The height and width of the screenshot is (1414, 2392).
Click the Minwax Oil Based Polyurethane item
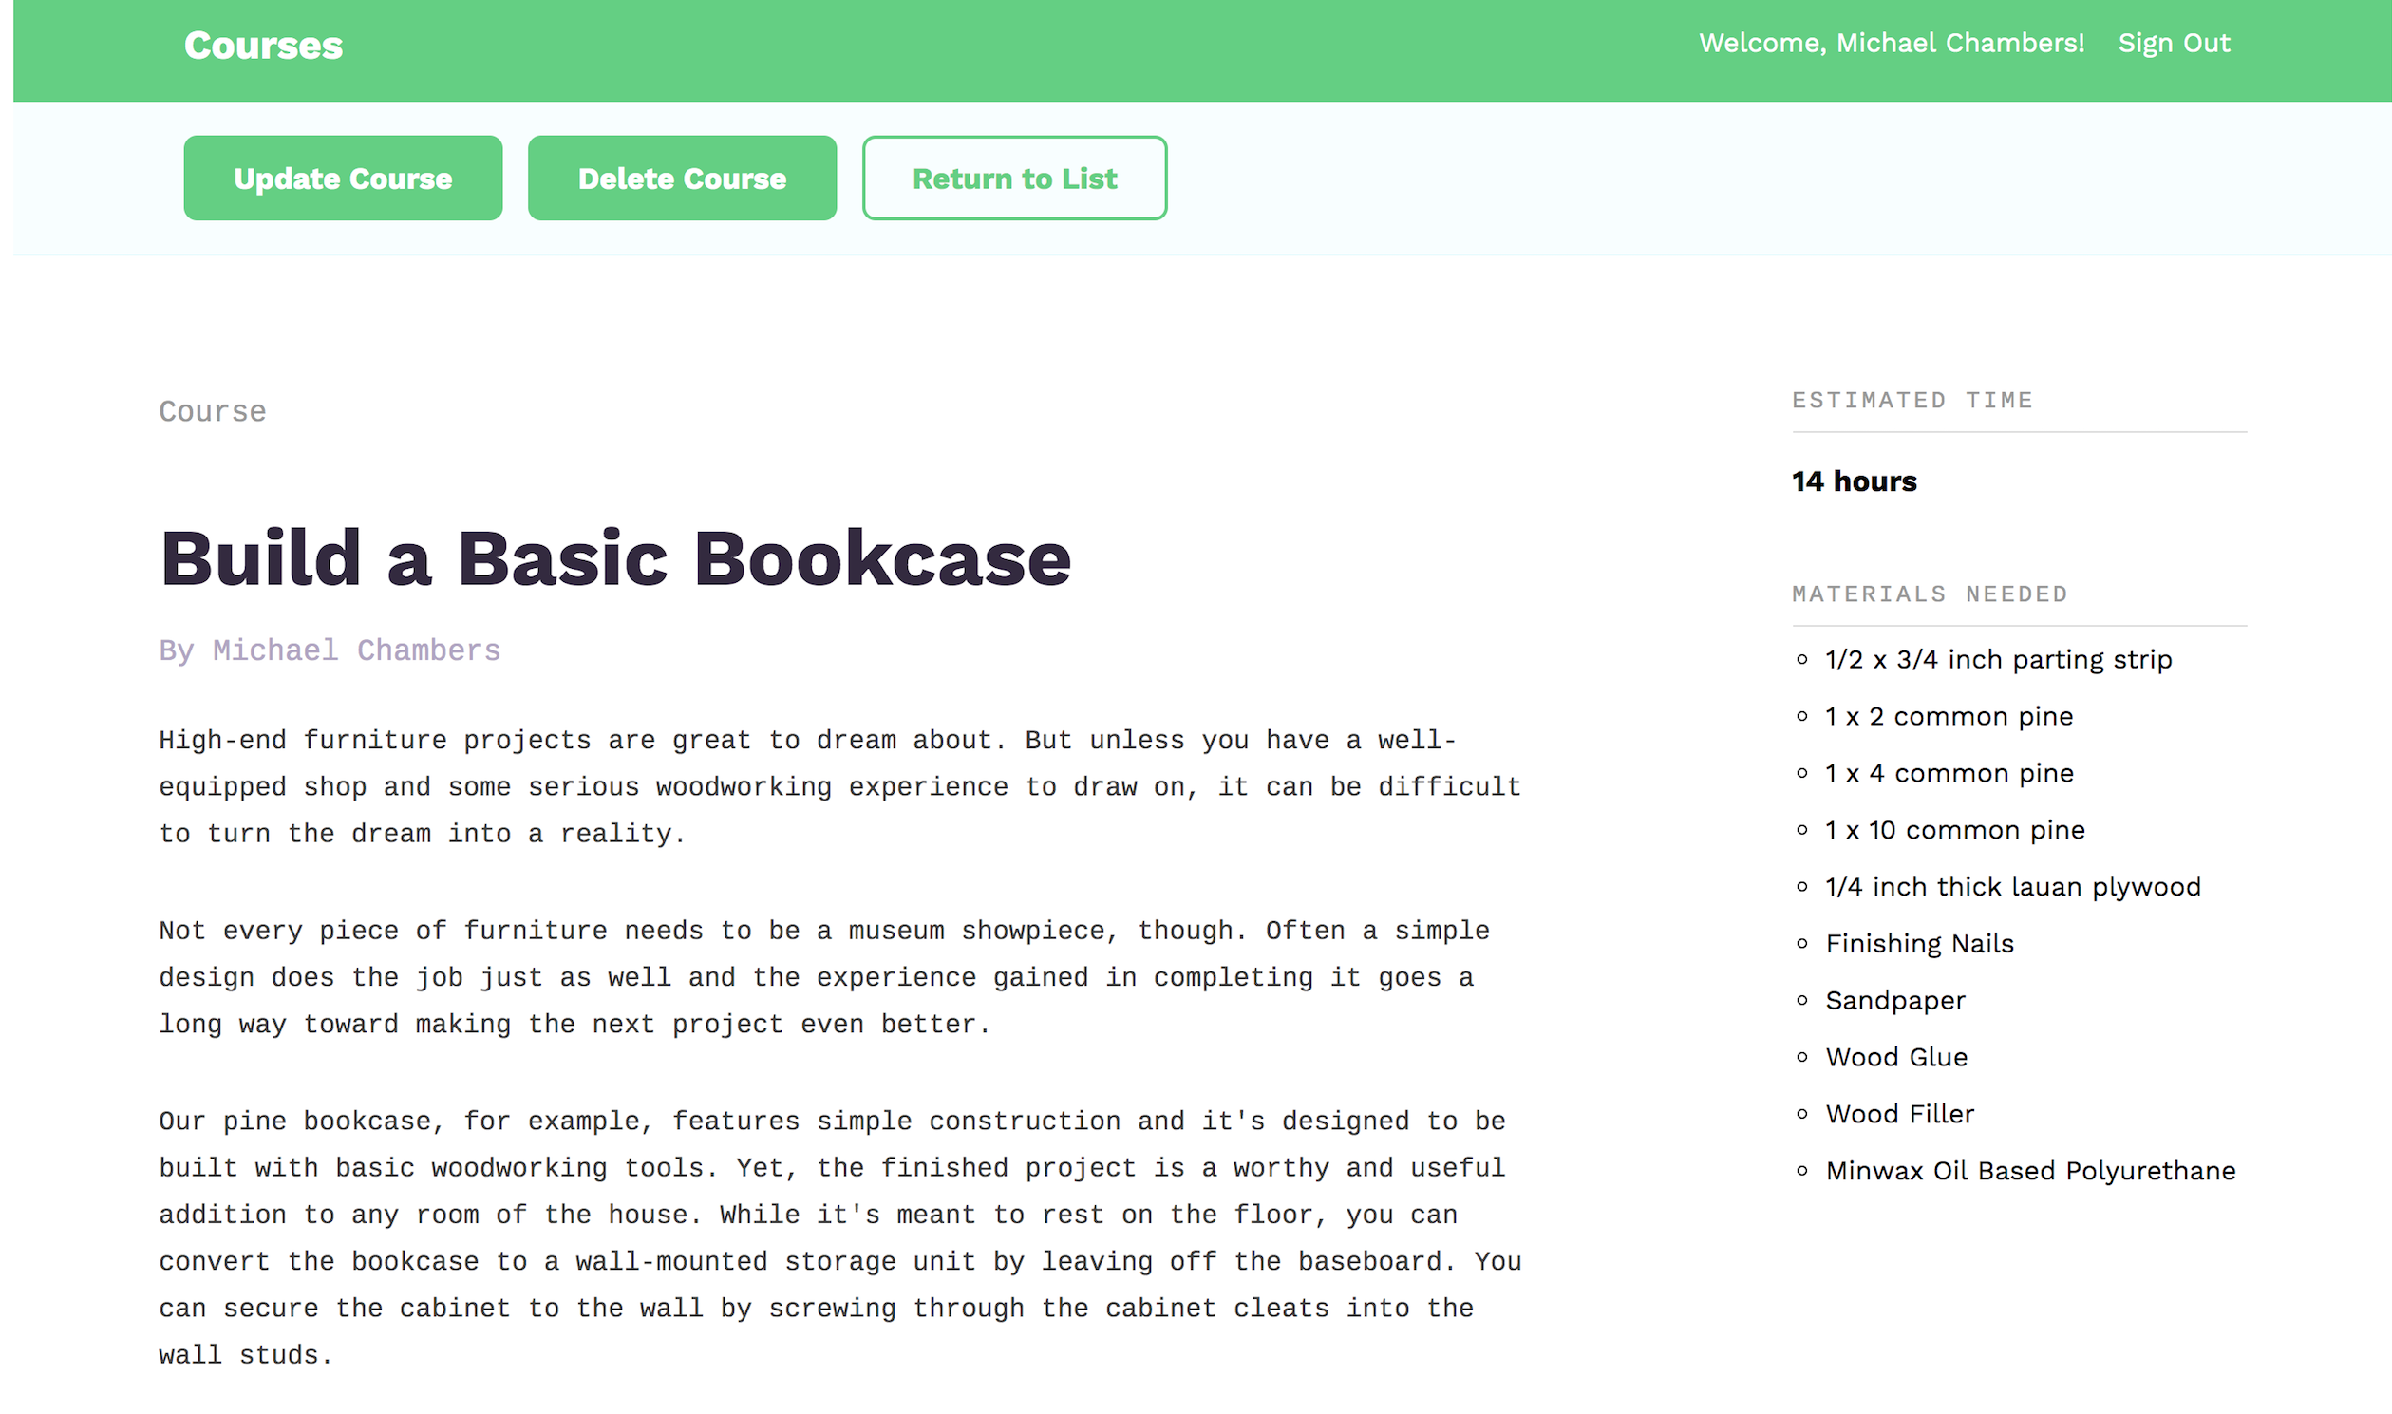2029,1171
